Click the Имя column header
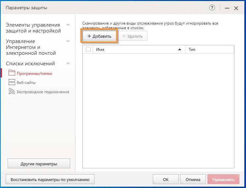This screenshot has width=246, height=188. click(x=139, y=50)
